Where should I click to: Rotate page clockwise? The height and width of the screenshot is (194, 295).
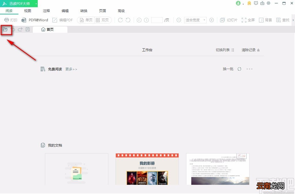tap(120, 20)
